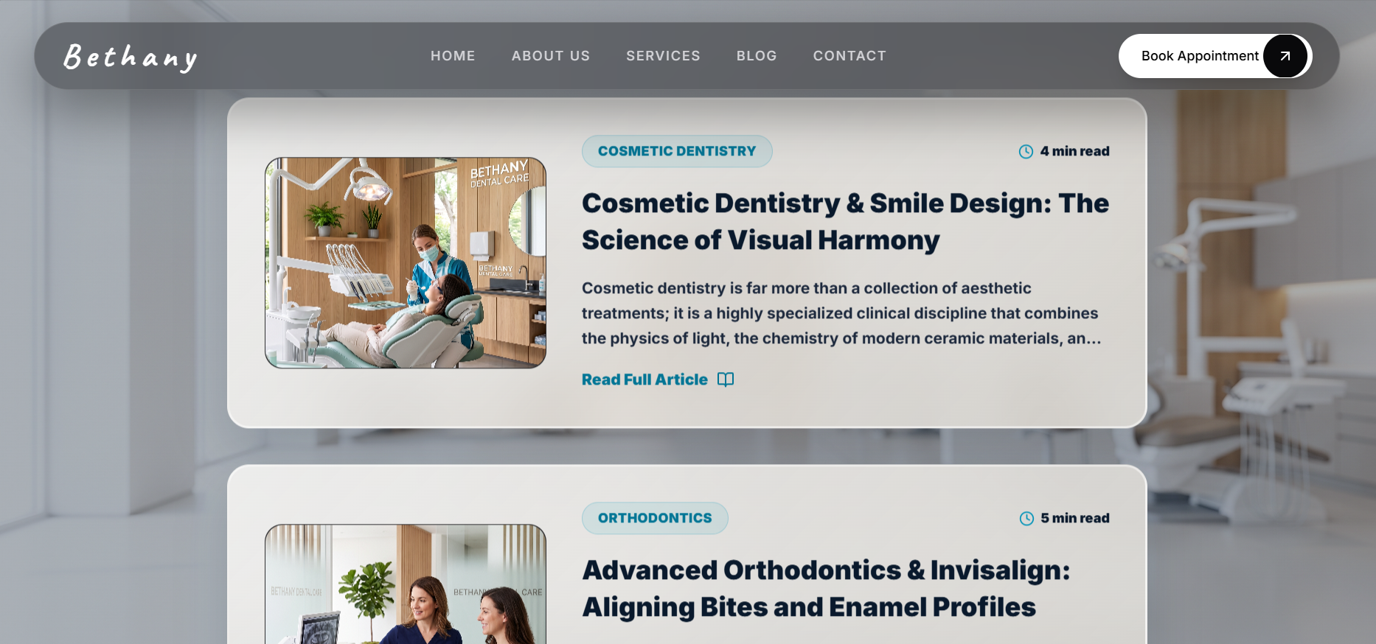
Task: Open the Advanced Orthodontics & Invisalign headline
Action: [826, 589]
